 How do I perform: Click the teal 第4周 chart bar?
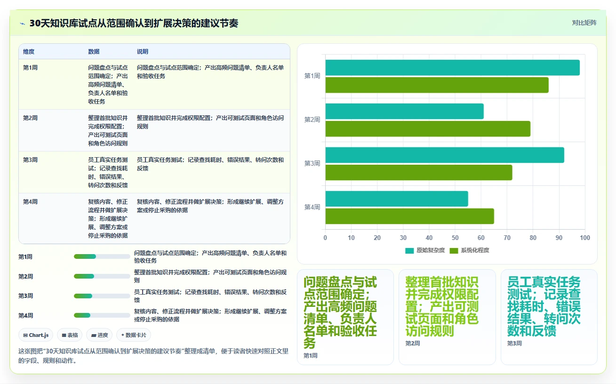[397, 199]
